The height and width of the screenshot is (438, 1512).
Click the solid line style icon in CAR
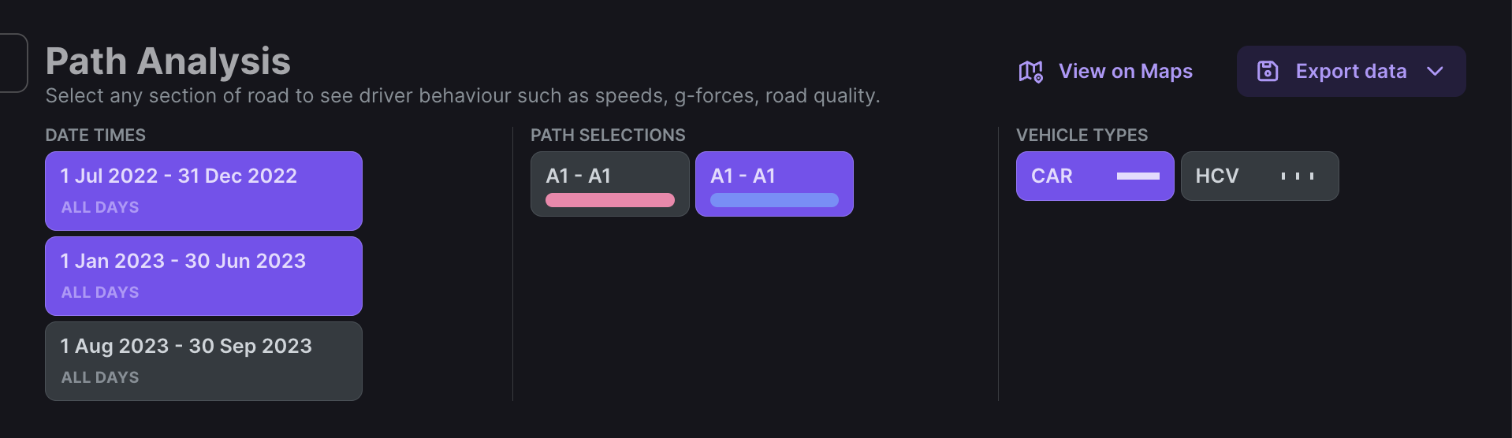[x=1138, y=176]
